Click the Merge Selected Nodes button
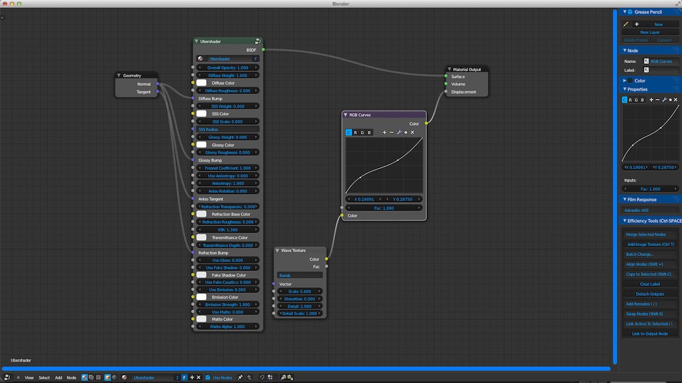Viewport: 682px width, 383px height. pyautogui.click(x=649, y=234)
